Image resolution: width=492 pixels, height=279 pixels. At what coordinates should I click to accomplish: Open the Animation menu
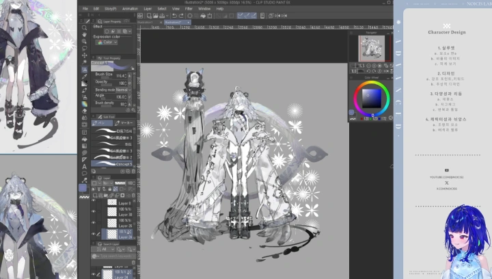130,9
